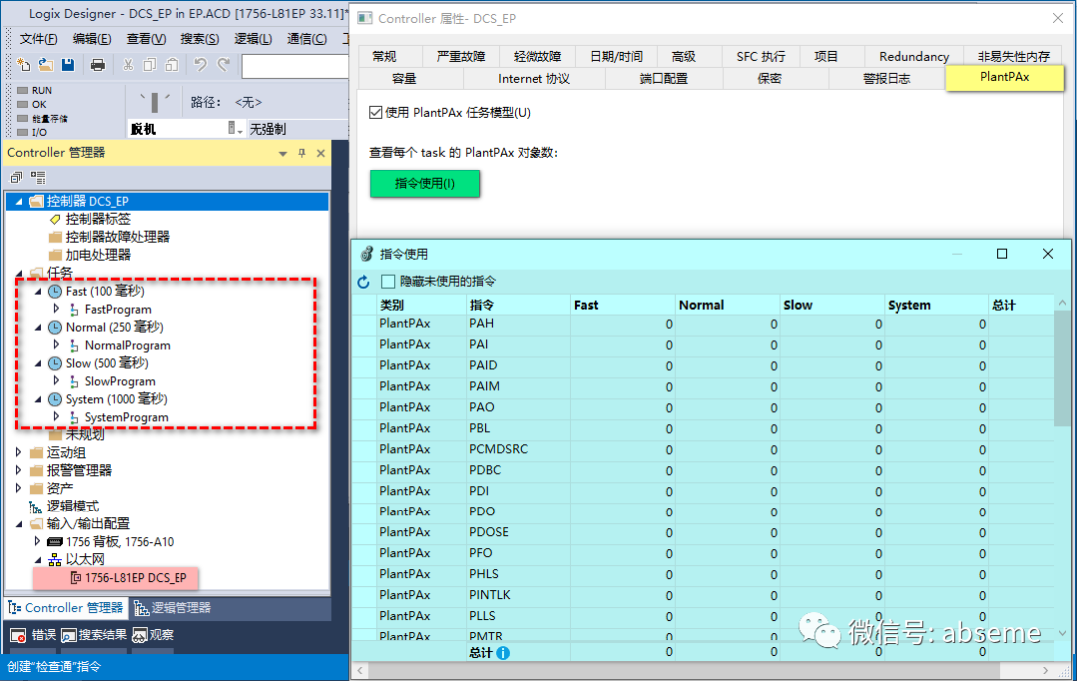
Task: Click the FastProgram program icon
Action: (x=74, y=310)
